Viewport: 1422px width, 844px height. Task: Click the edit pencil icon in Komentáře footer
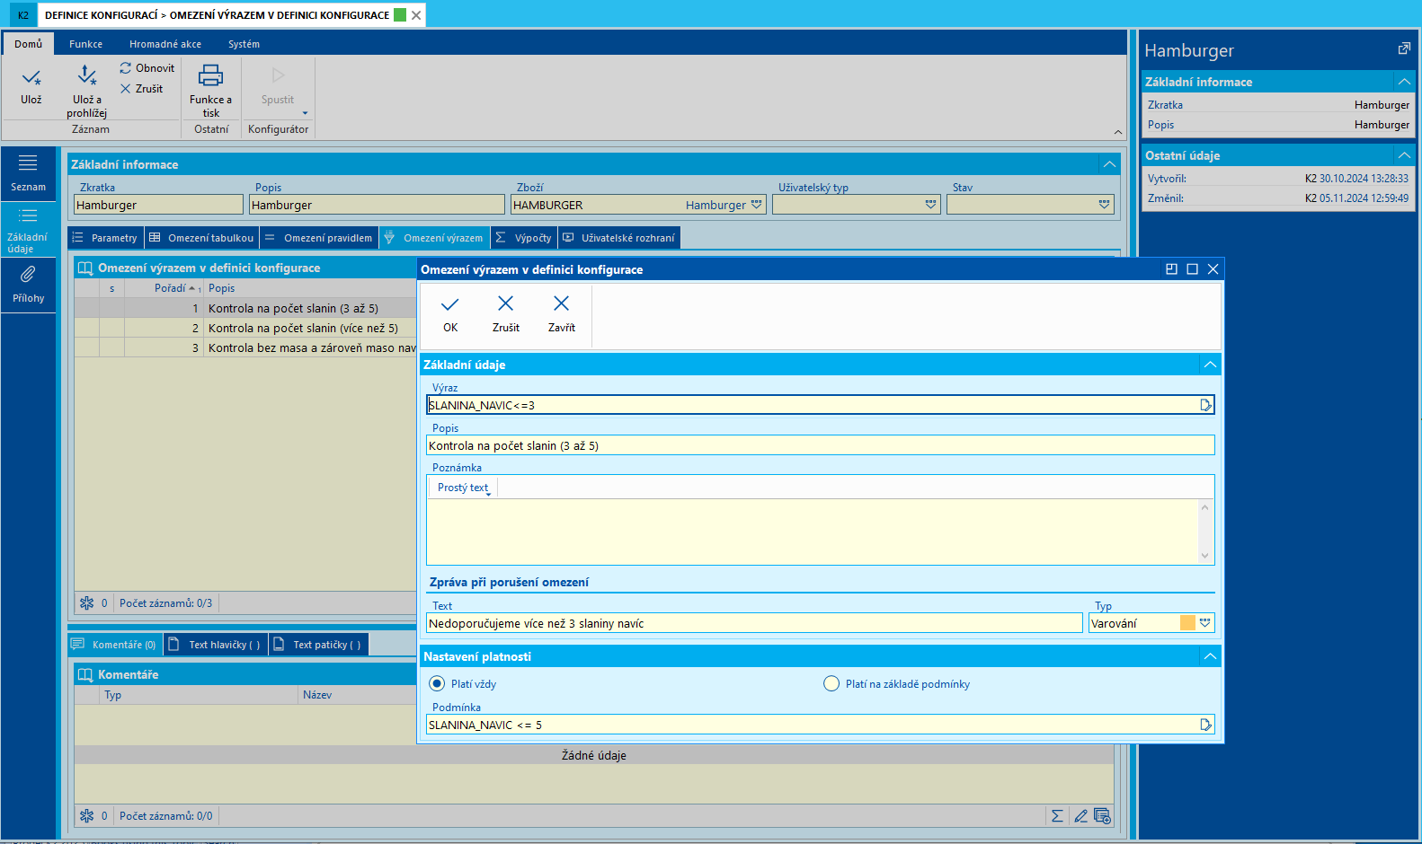(x=1080, y=816)
